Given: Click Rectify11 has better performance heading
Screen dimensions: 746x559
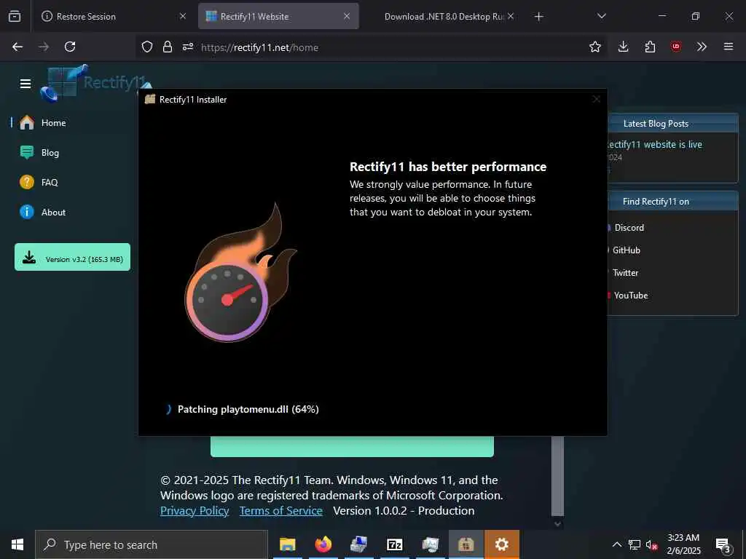Looking at the screenshot, I should pyautogui.click(x=448, y=167).
